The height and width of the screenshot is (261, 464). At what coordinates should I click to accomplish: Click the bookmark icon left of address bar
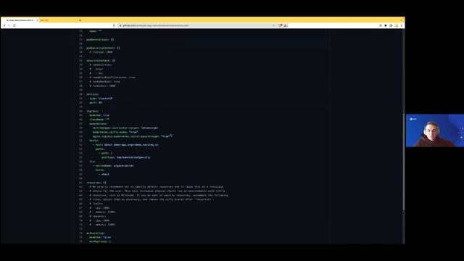tap(115, 25)
